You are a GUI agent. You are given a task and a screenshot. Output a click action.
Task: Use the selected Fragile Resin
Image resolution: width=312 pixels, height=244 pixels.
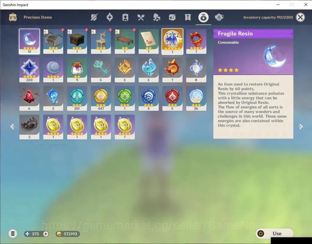click(x=274, y=233)
